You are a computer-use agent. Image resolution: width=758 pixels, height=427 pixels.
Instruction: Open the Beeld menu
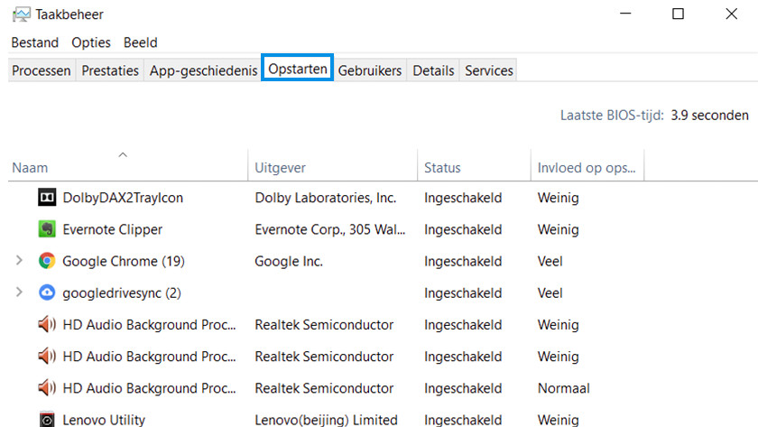[x=140, y=42]
